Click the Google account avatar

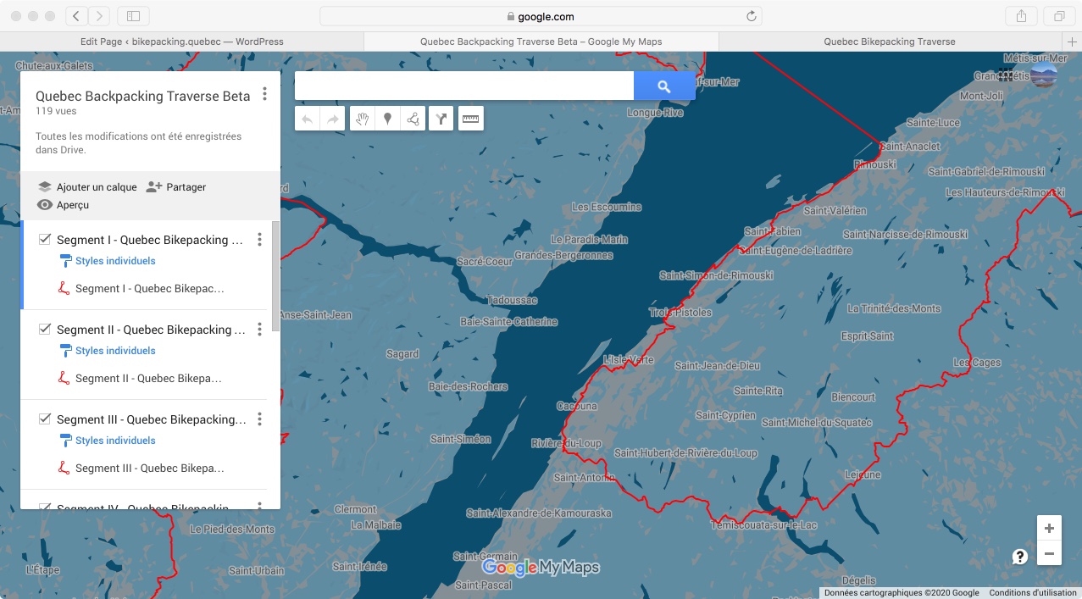click(x=1043, y=75)
